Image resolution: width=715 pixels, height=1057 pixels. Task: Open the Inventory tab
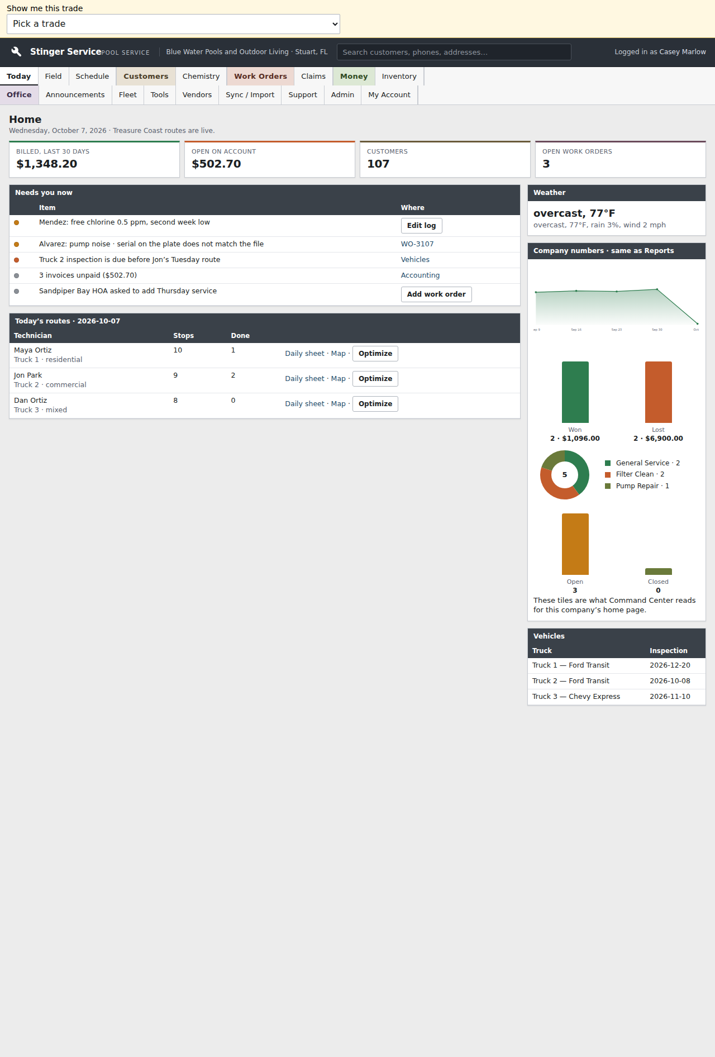399,77
